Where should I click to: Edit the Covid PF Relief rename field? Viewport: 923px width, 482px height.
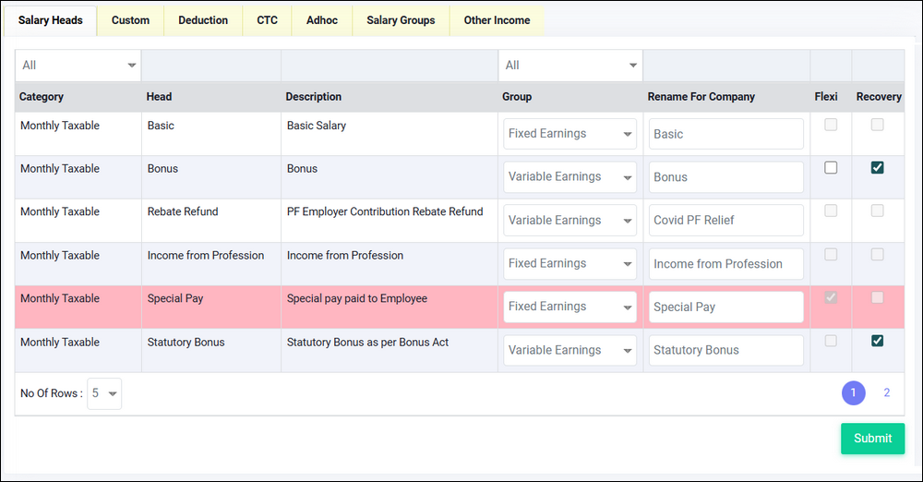coord(725,221)
